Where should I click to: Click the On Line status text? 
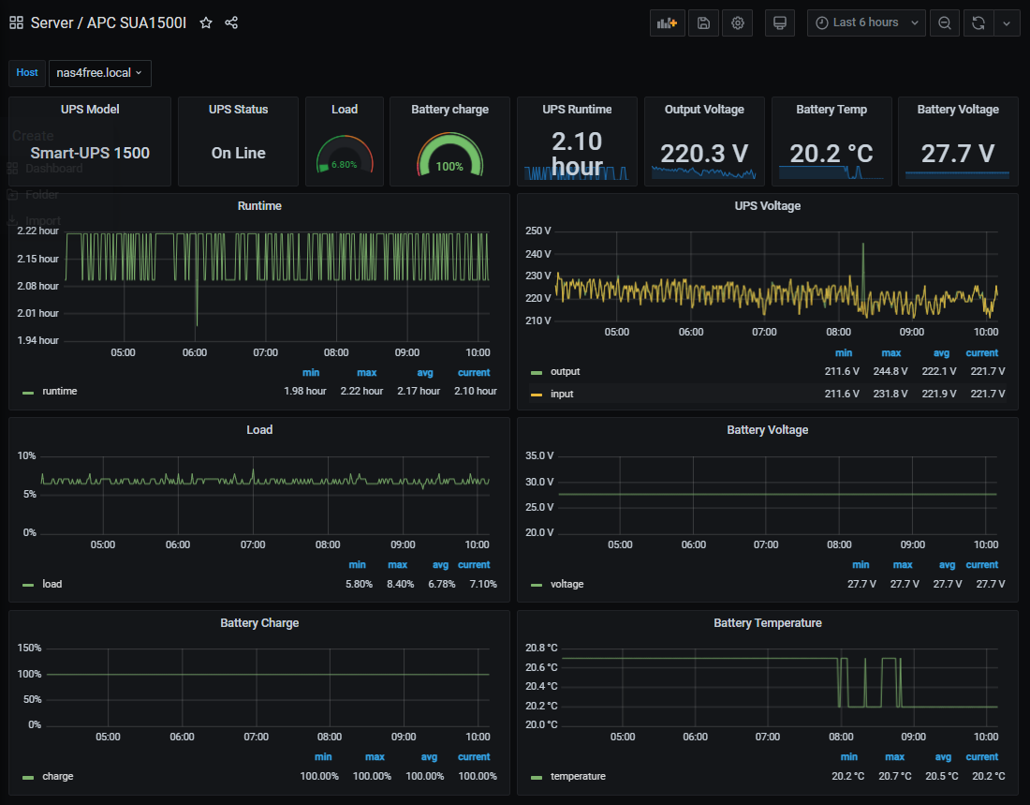tap(239, 154)
